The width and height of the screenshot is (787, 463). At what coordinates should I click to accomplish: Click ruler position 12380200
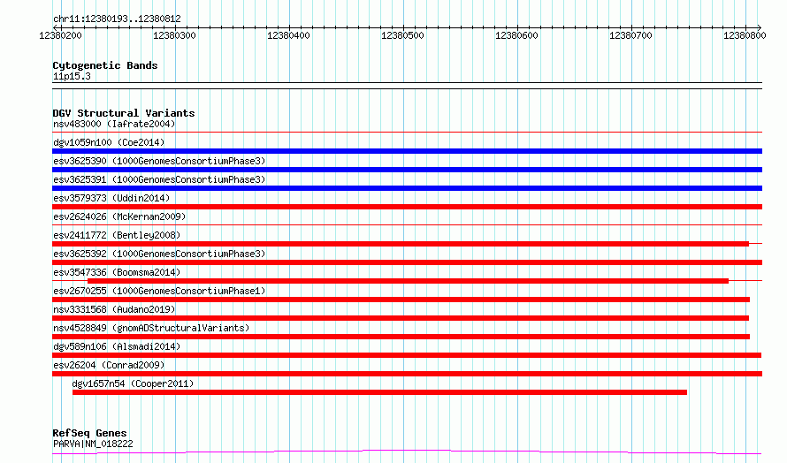(x=60, y=35)
